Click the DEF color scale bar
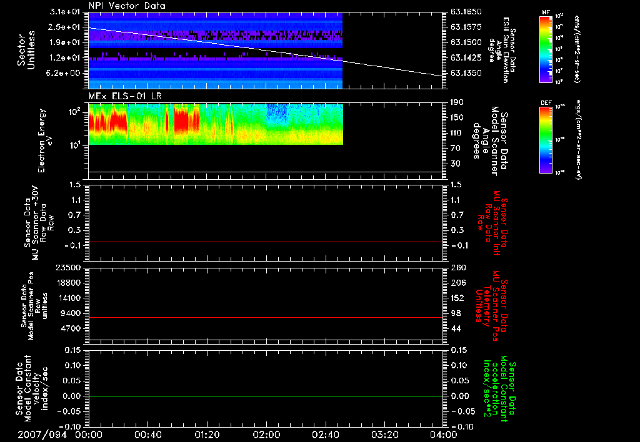640x442 pixels. tap(546, 140)
